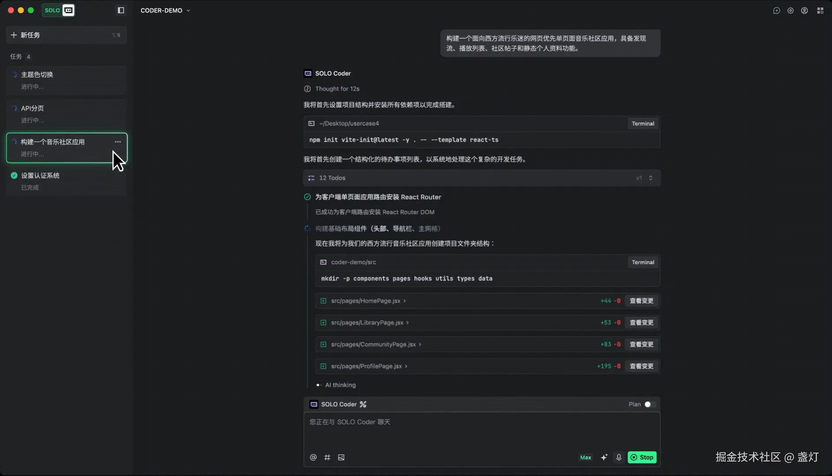
Task: Click the tools icon next to SOLO Coder
Action: (x=363, y=405)
